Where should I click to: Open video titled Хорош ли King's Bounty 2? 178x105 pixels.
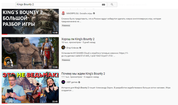(x=78, y=39)
